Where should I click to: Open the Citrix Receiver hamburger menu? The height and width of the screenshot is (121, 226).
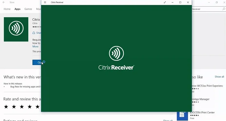[x=45, y=2]
